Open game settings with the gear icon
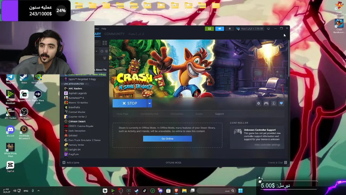This screenshot has width=346, height=195. pyautogui.click(x=259, y=103)
